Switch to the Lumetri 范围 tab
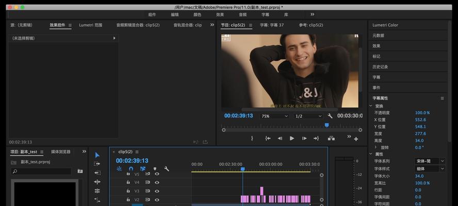The image size is (458, 206). point(91,25)
